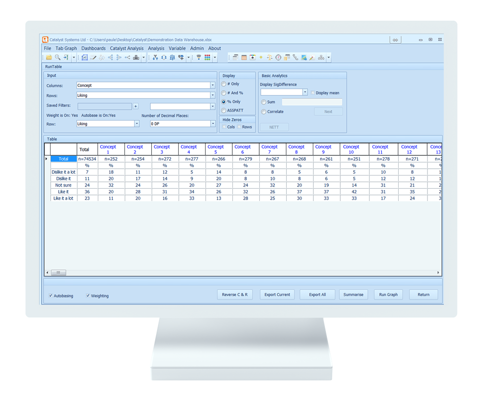Open the Analysis menu

click(x=156, y=48)
